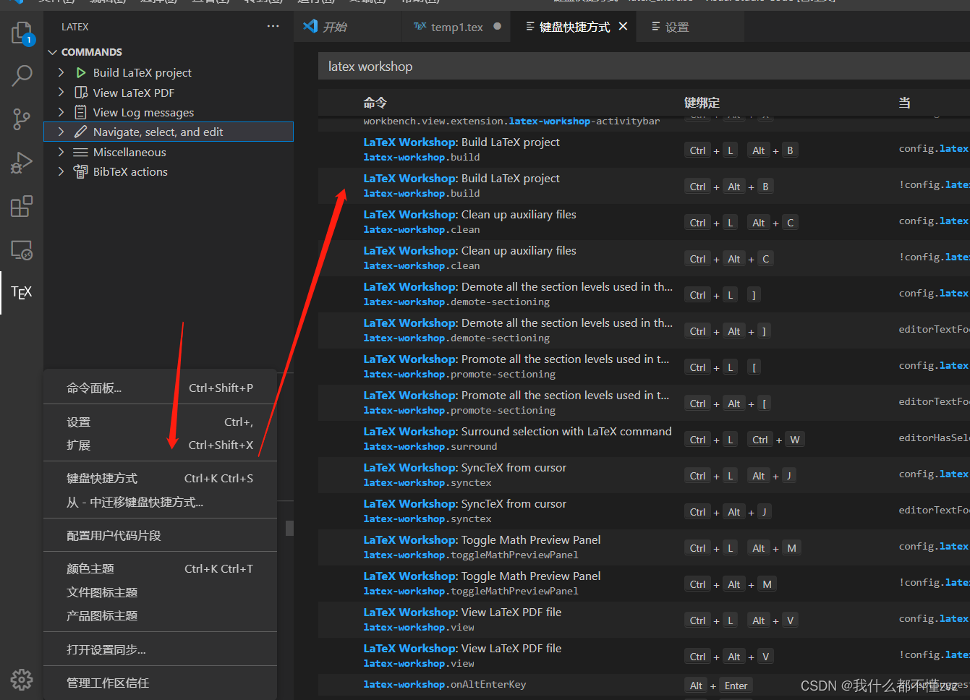The width and height of the screenshot is (970, 700).
Task: Click the 键绑定 column header
Action: coord(702,103)
